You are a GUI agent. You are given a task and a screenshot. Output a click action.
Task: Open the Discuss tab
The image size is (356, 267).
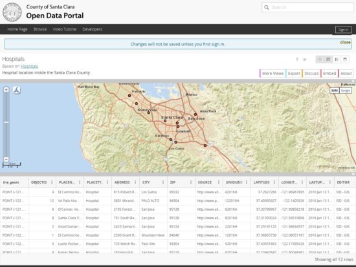tap(311, 74)
